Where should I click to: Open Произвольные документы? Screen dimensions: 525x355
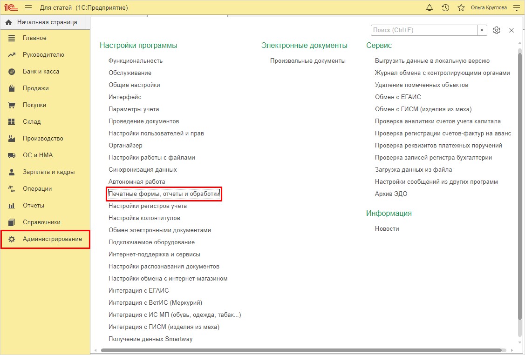tap(308, 61)
